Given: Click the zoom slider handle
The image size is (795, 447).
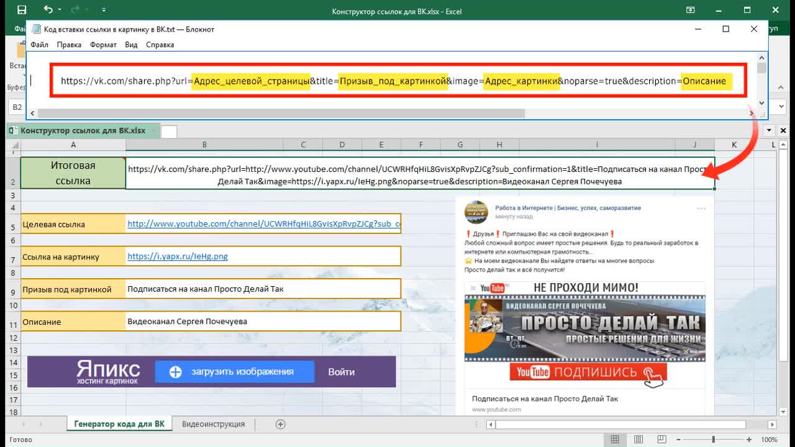Looking at the screenshot, I should click(x=713, y=440).
